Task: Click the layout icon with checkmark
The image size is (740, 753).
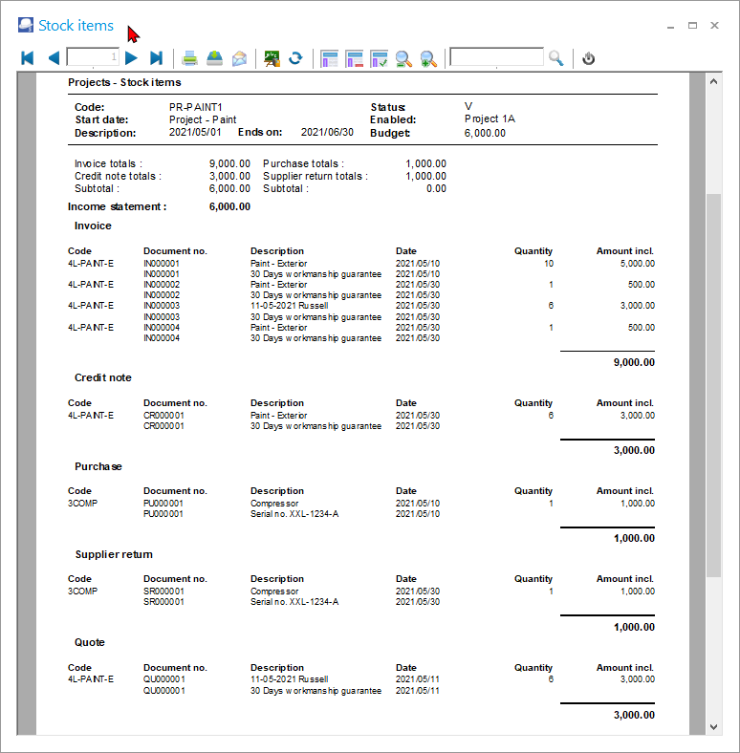Action: click(379, 58)
